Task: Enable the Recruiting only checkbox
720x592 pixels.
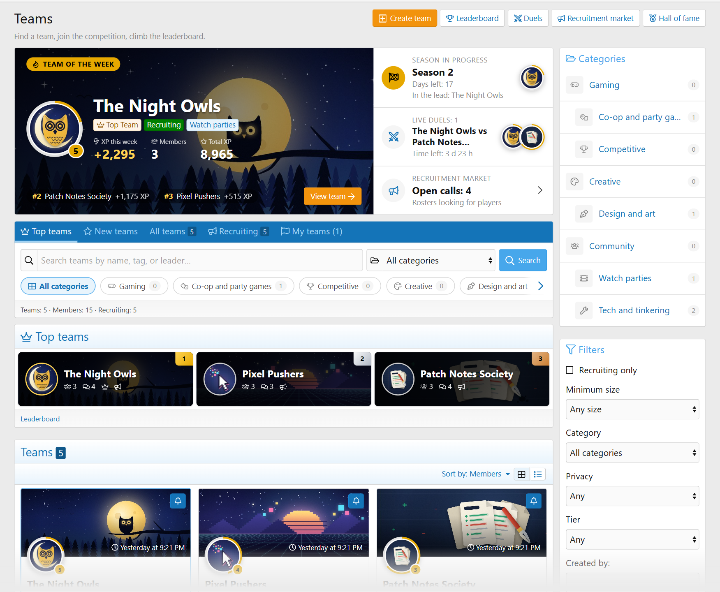Action: click(x=570, y=370)
